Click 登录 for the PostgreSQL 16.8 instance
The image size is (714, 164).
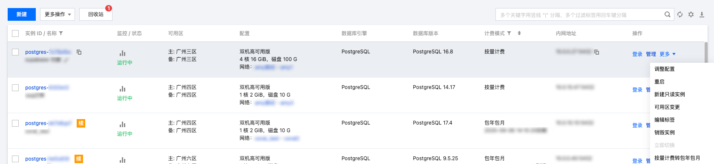point(637,54)
